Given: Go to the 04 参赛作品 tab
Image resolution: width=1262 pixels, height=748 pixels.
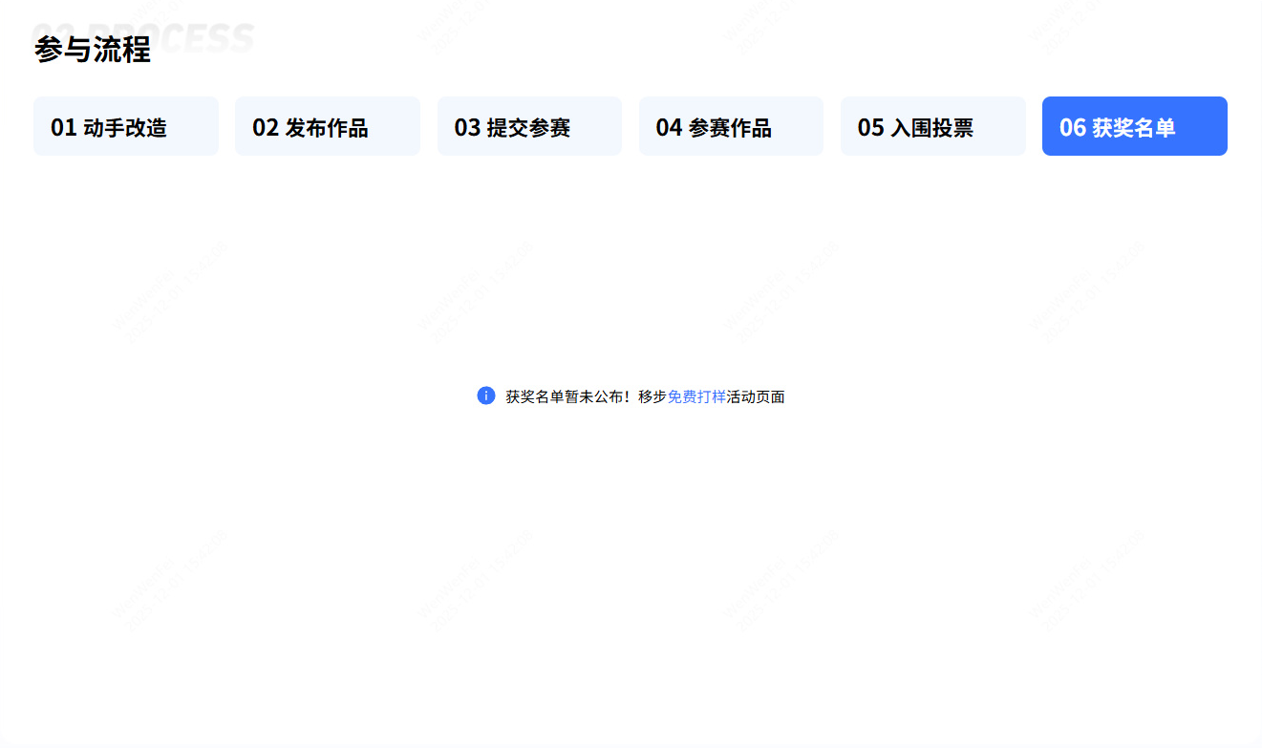Looking at the screenshot, I should [x=731, y=126].
